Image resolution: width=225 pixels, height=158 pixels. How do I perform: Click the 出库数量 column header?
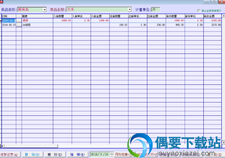[119, 16]
